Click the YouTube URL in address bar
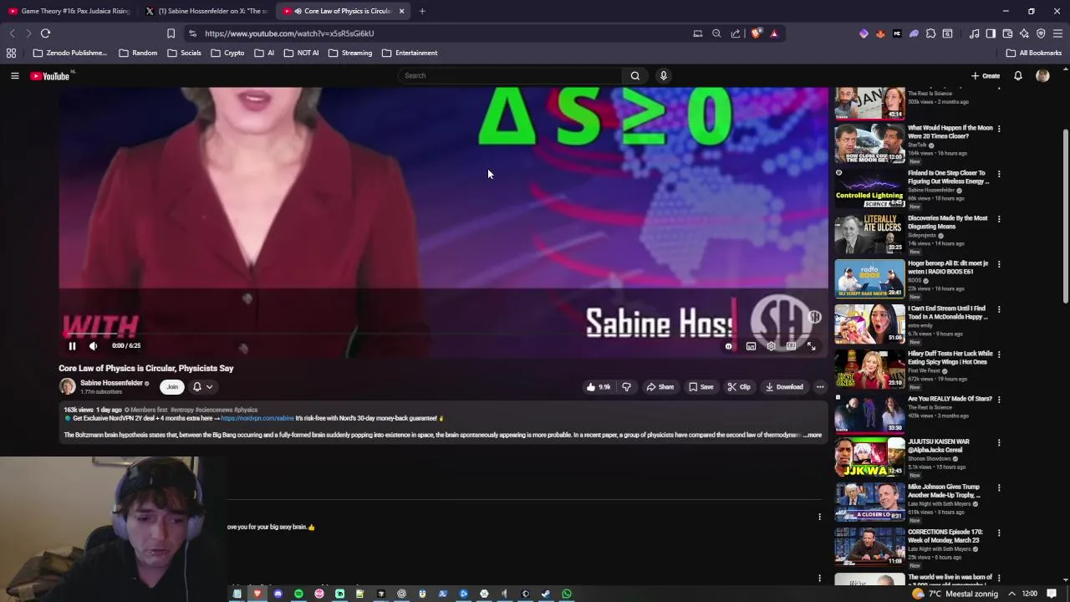Image resolution: width=1070 pixels, height=602 pixels. [289, 33]
